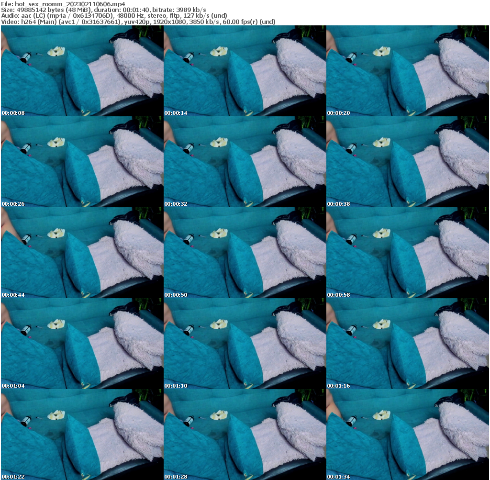
Task: Open the bottom-row frame at 00:01:22
Action: pos(82,435)
